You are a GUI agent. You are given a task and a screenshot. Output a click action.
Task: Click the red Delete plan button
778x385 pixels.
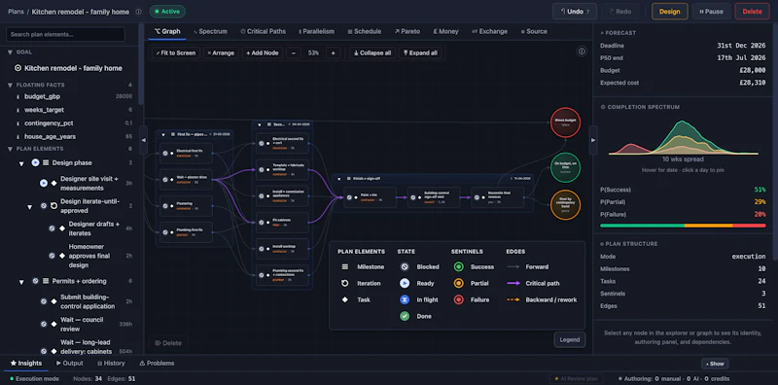point(752,12)
